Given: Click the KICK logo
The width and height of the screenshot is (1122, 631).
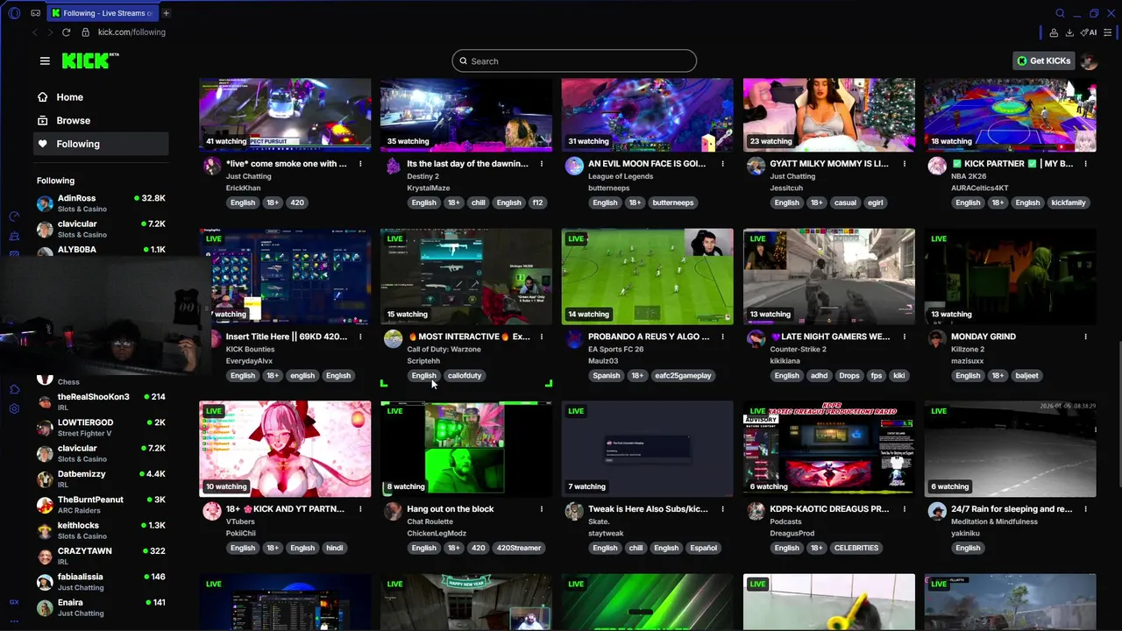Looking at the screenshot, I should [90, 60].
